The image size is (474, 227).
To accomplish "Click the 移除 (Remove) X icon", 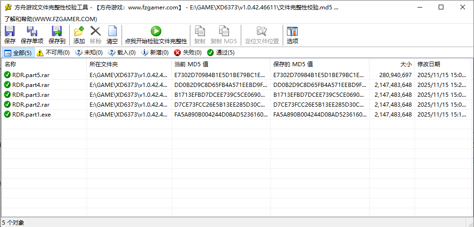I will click(x=96, y=32).
